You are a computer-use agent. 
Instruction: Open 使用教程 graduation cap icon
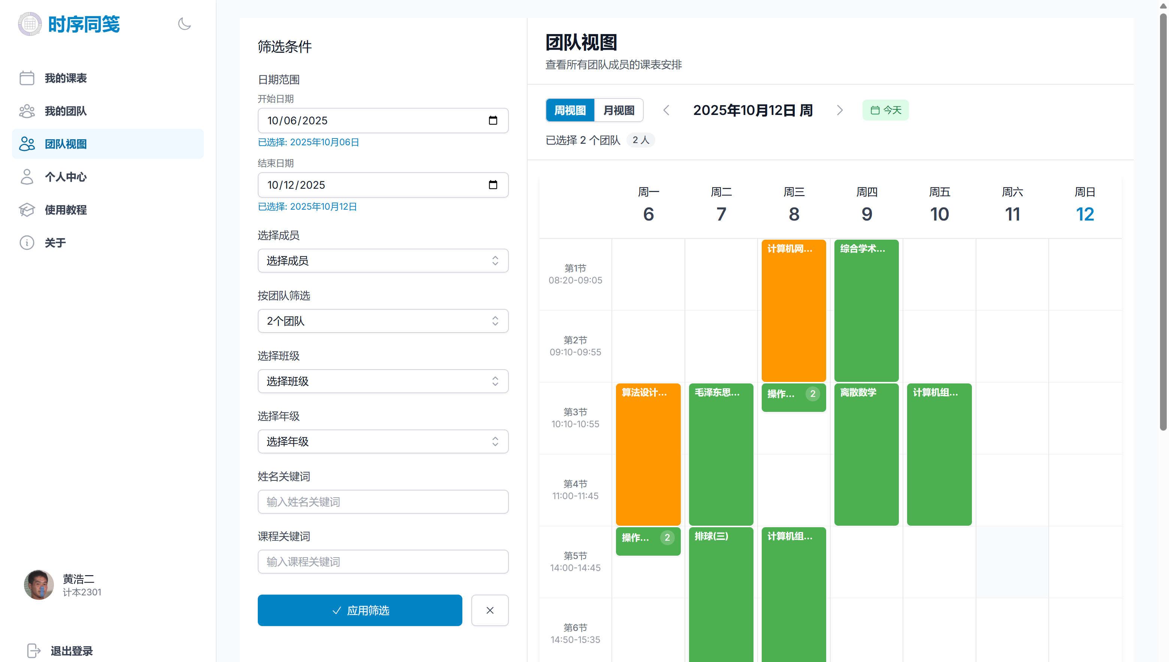pos(27,210)
